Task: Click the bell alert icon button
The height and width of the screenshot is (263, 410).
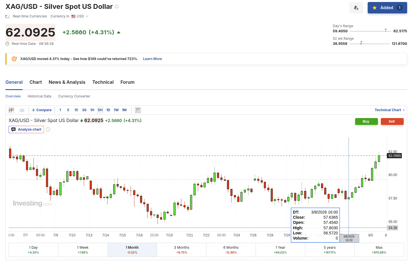Action: pos(356,8)
